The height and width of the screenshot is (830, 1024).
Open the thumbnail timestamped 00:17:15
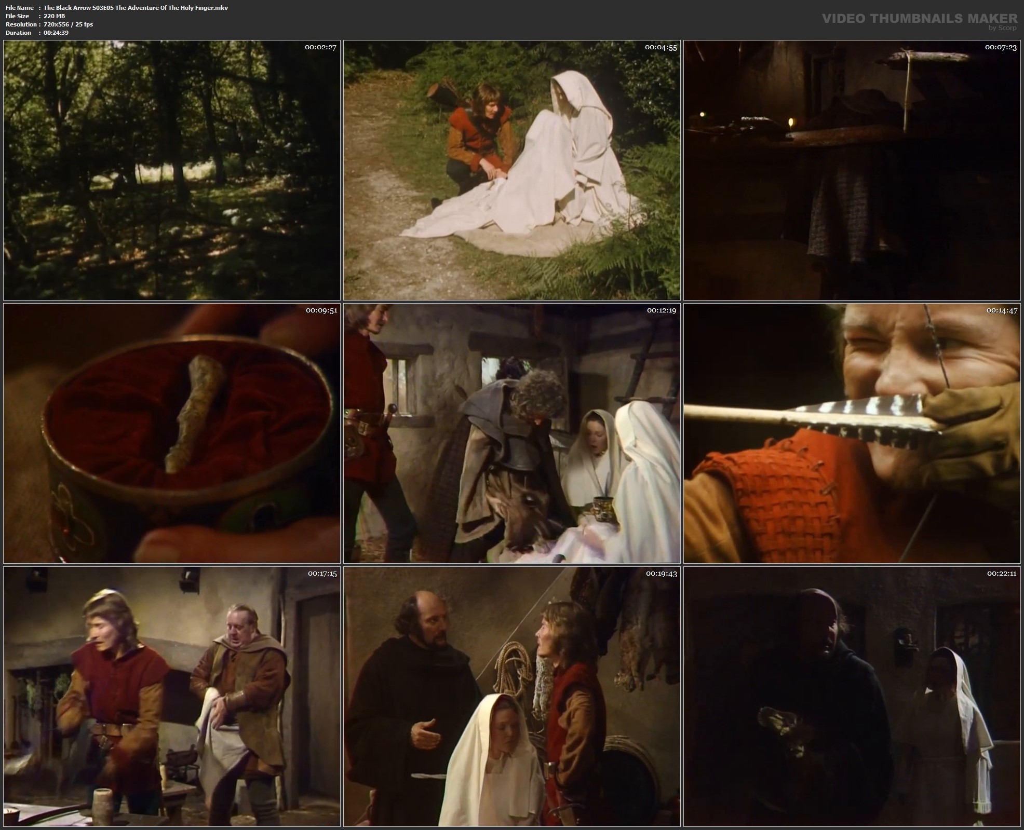point(171,697)
